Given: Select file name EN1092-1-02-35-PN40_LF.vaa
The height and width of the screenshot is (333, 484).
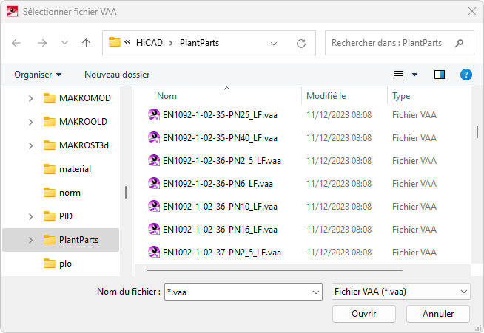Looking at the screenshot, I should [x=220, y=138].
